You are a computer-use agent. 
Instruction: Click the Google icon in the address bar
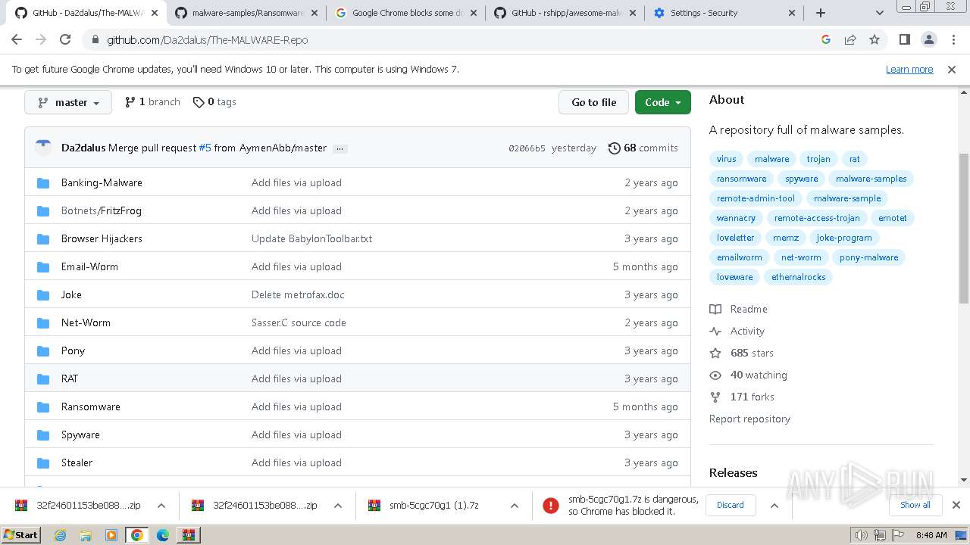click(x=826, y=40)
